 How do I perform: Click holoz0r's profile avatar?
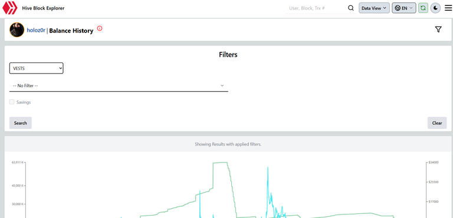click(17, 29)
